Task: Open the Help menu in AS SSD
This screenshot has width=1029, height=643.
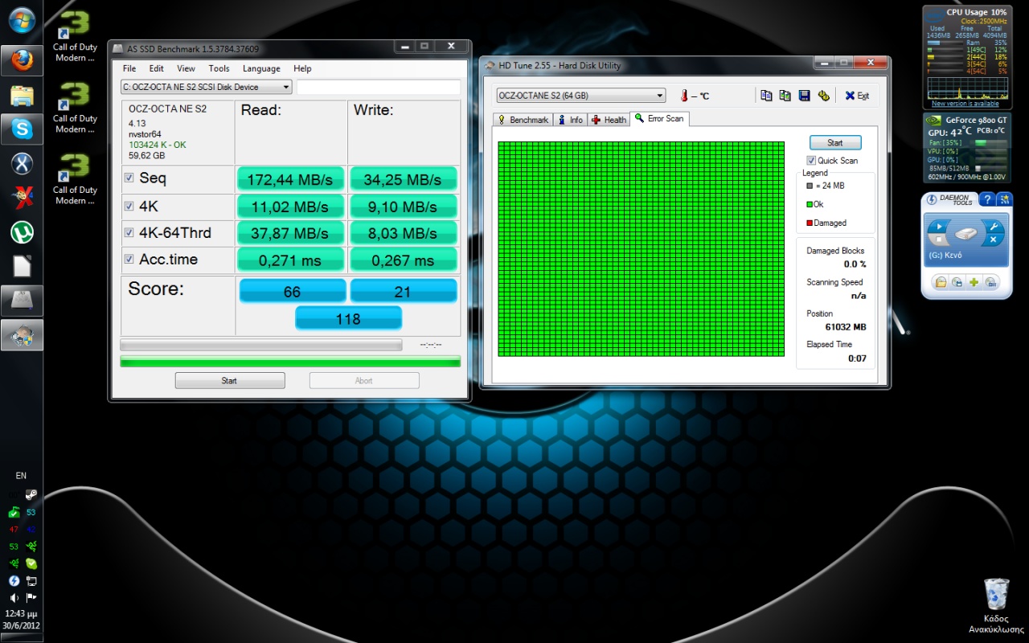Action: [302, 68]
